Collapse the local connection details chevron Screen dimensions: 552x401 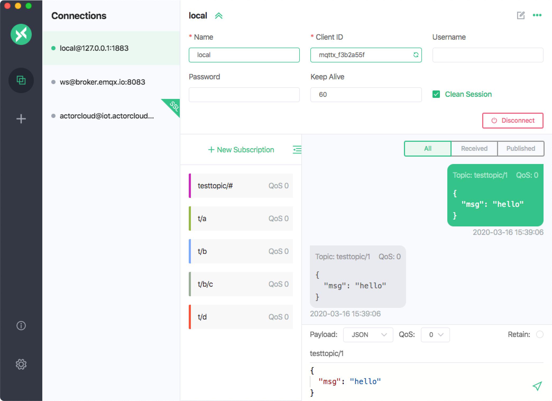coord(219,16)
